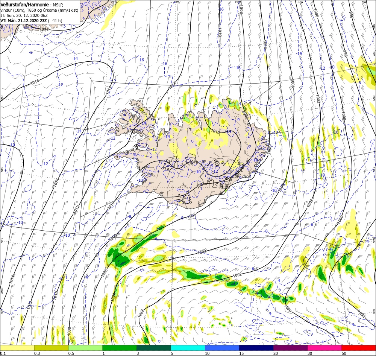Click the "20W" longitude label
Viewport: 376px width, 356px height.
click(176, 2)
